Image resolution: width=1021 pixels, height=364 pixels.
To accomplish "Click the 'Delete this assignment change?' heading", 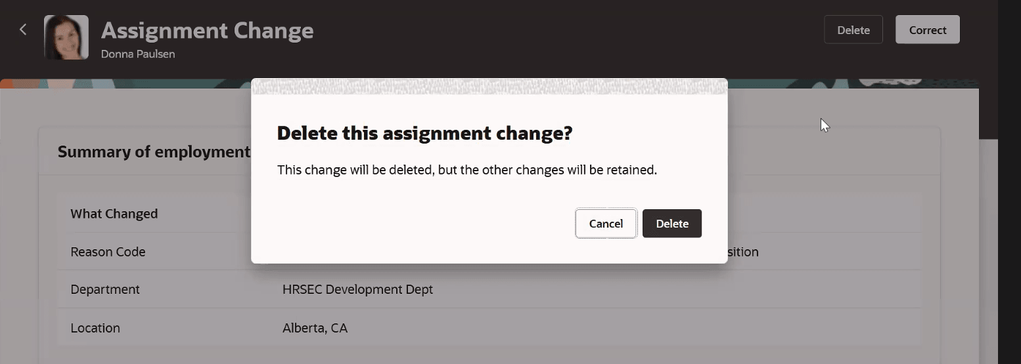I will coord(424,133).
